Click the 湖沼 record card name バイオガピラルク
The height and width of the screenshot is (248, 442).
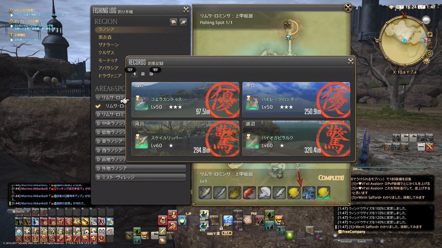(277, 138)
